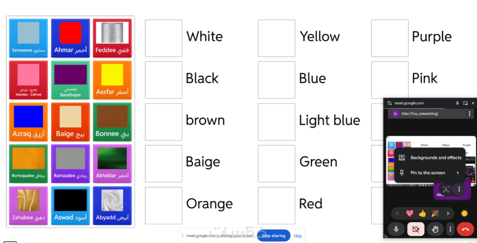Send the party popper reaction
The width and height of the screenshot is (477, 243).
click(x=435, y=213)
